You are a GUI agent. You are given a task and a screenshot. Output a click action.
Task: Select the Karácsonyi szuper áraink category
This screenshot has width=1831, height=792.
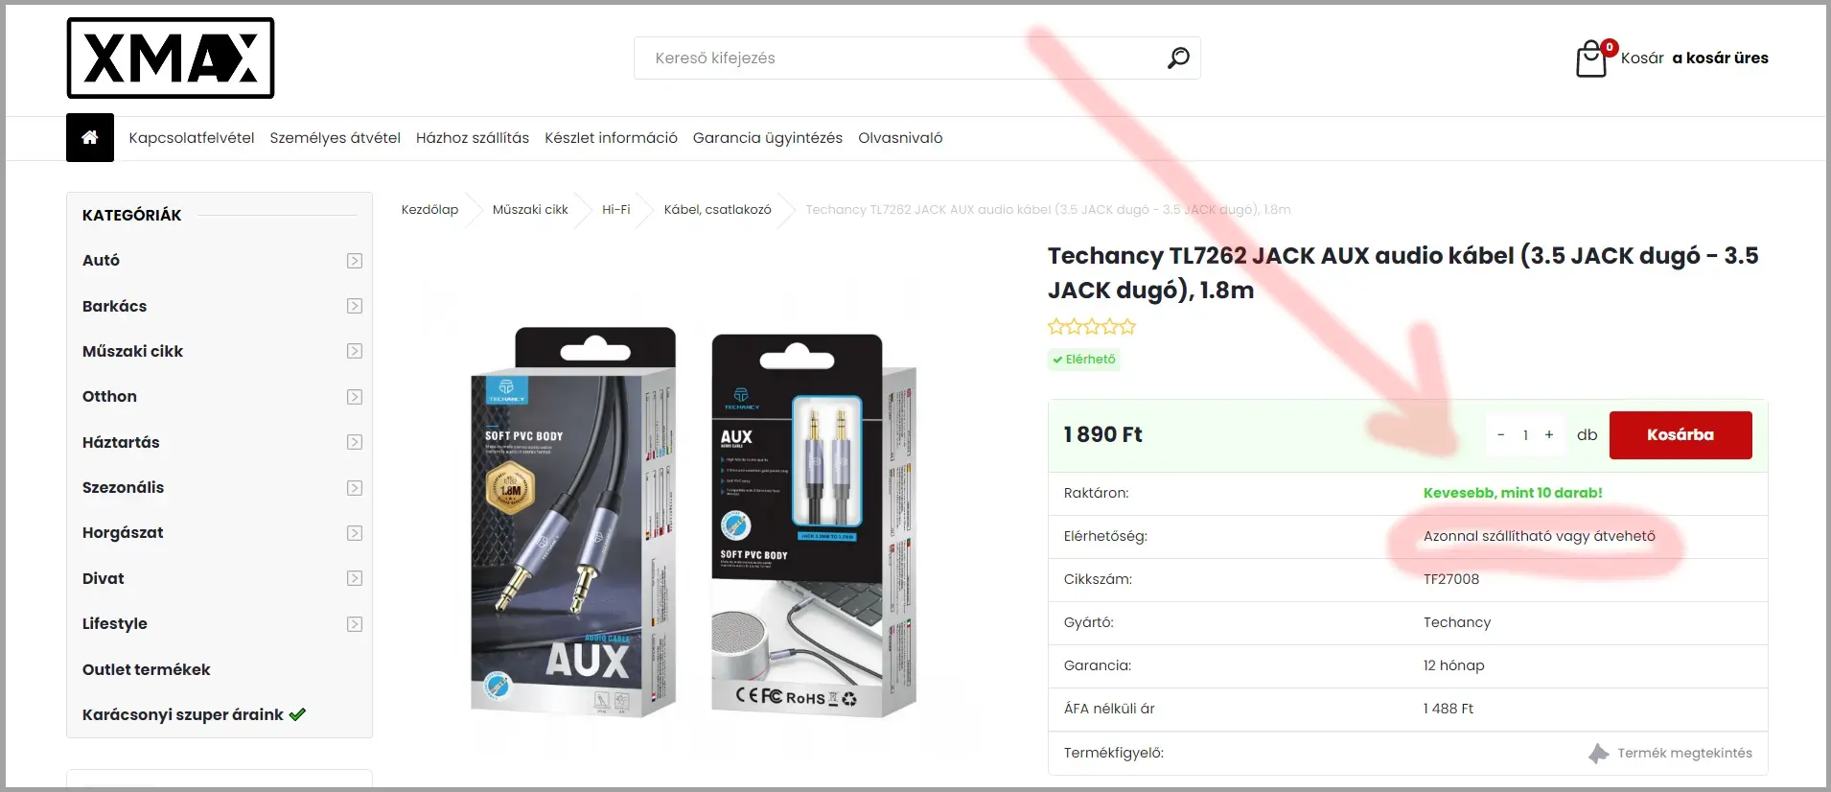click(194, 714)
